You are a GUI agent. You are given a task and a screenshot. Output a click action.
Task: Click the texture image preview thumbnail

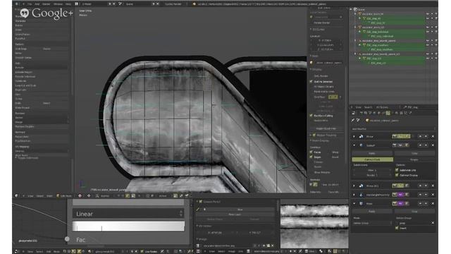click(314, 226)
